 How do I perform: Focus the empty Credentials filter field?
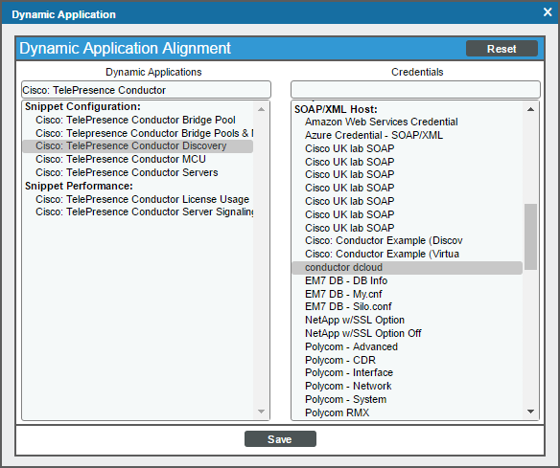(415, 89)
